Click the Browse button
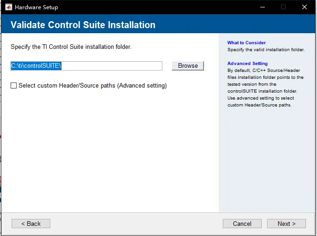The image size is (317, 236). coord(188,66)
